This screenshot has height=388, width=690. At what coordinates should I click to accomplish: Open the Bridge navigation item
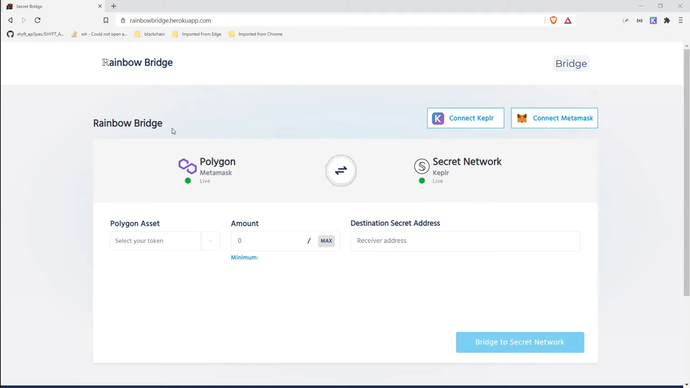tap(571, 64)
